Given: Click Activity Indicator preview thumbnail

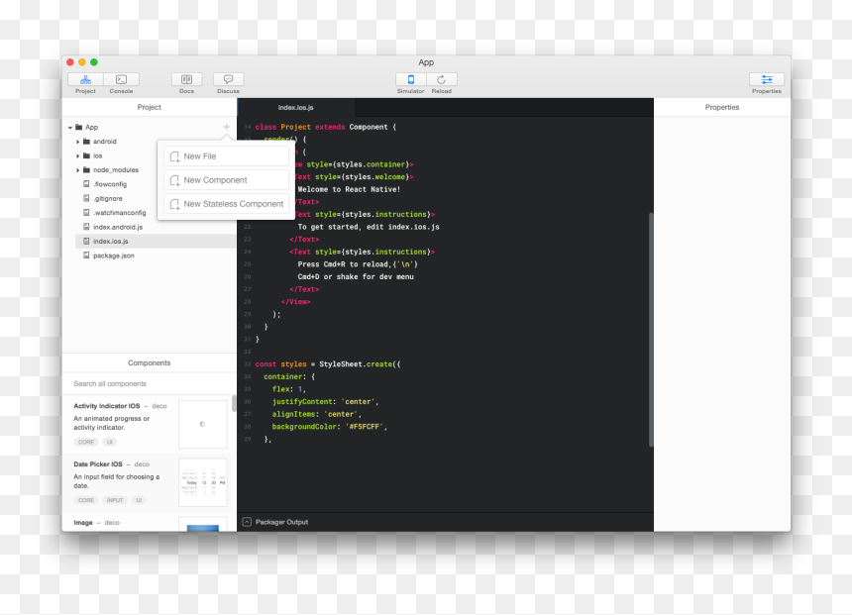Looking at the screenshot, I should click(203, 424).
